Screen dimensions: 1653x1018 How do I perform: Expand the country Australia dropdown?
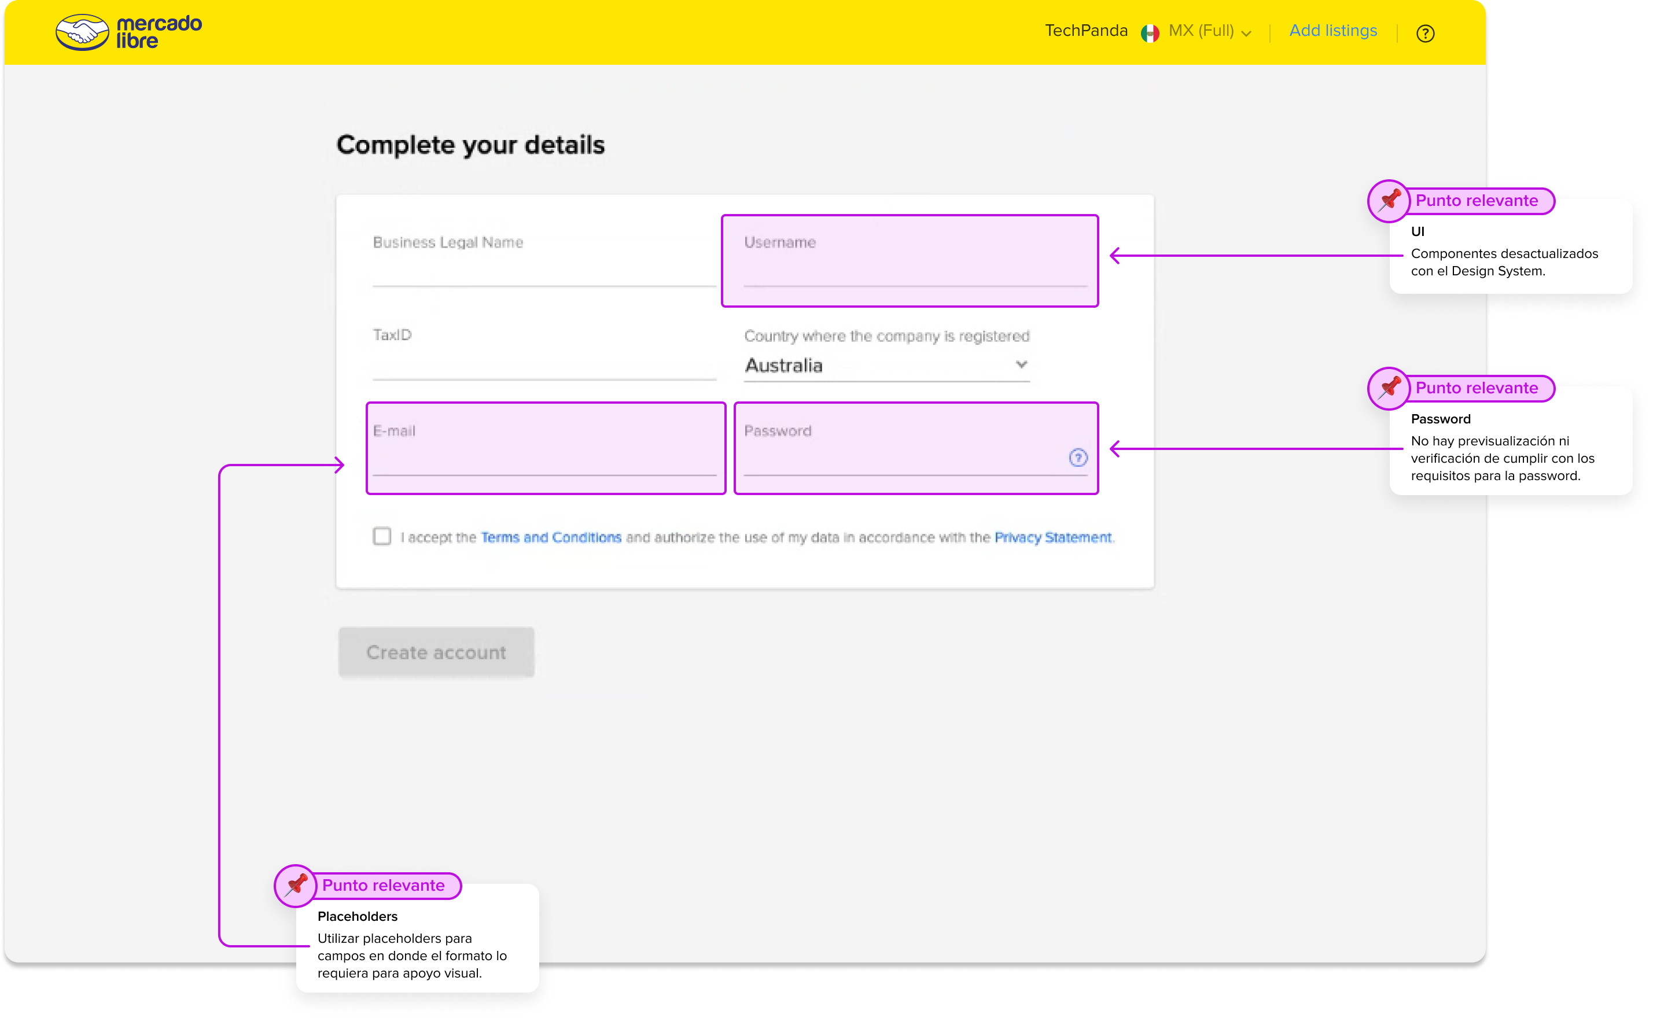(885, 366)
